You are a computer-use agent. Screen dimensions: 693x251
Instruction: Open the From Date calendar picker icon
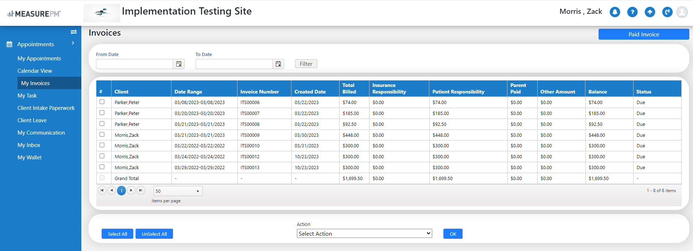click(x=179, y=64)
